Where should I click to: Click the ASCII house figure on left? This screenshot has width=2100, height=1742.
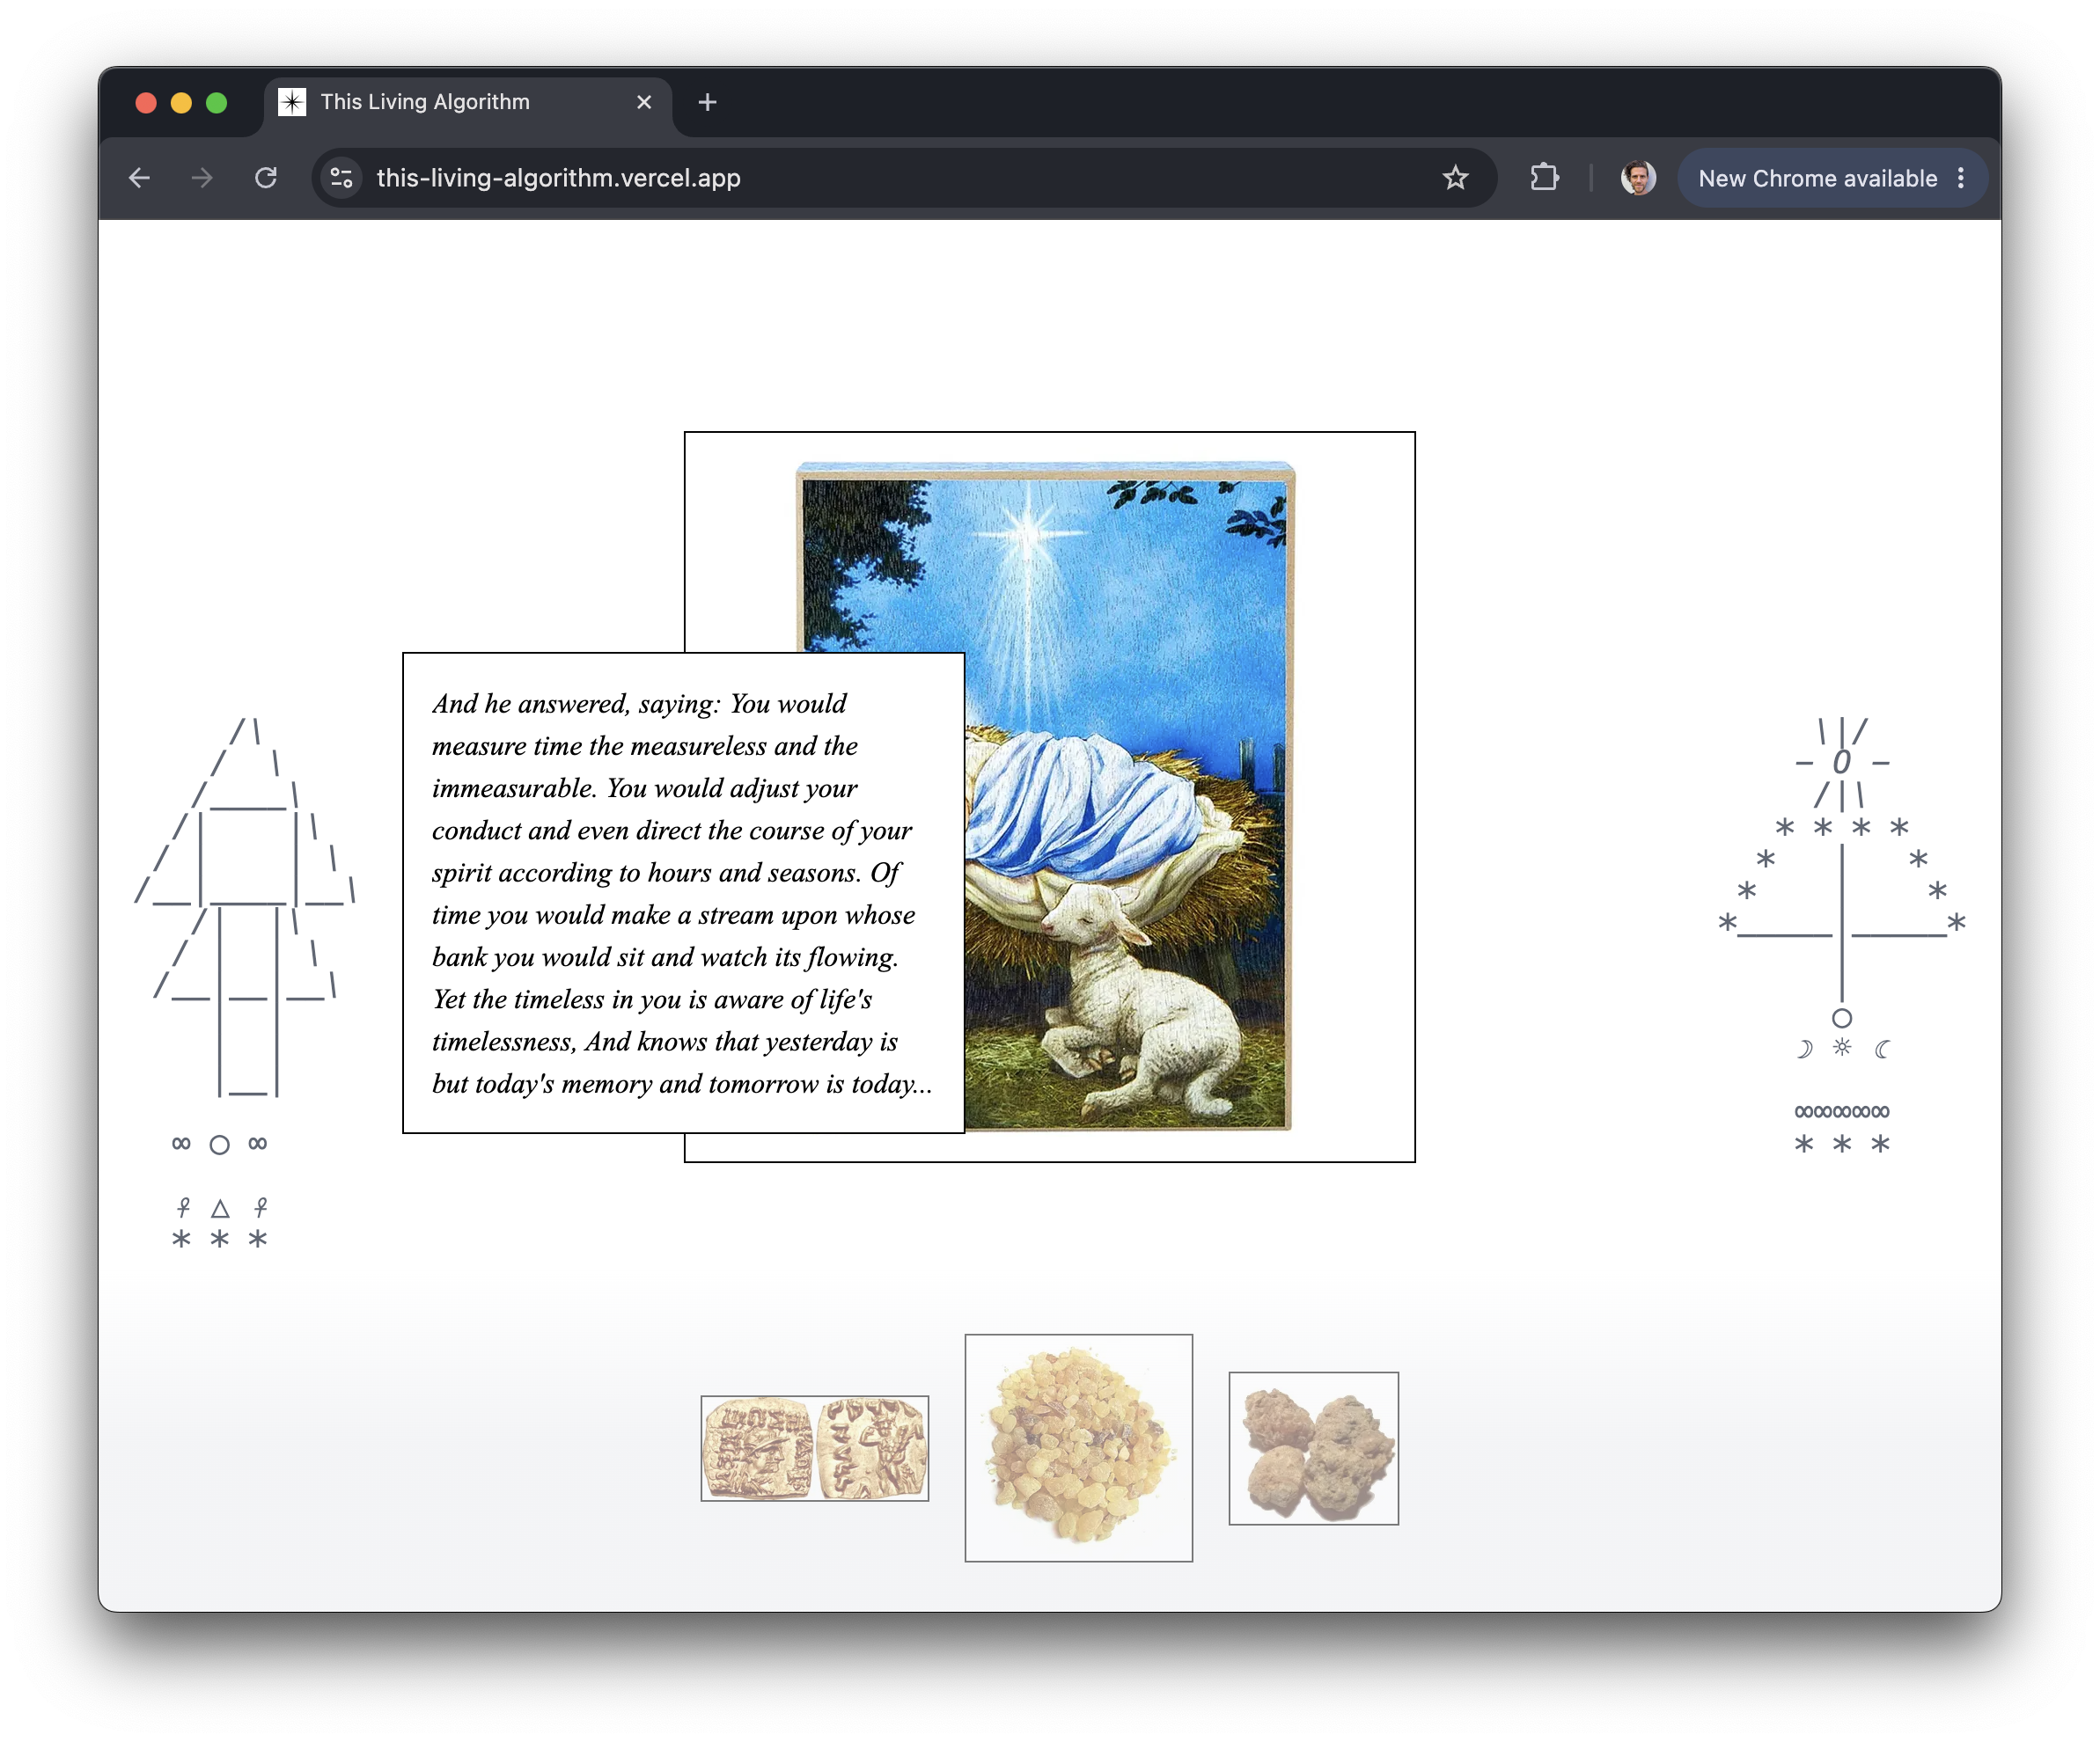(244, 984)
